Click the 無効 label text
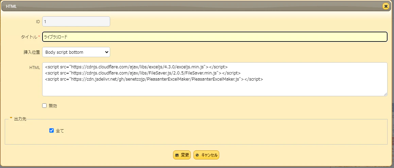This screenshot has height=168, width=394. 53,106
